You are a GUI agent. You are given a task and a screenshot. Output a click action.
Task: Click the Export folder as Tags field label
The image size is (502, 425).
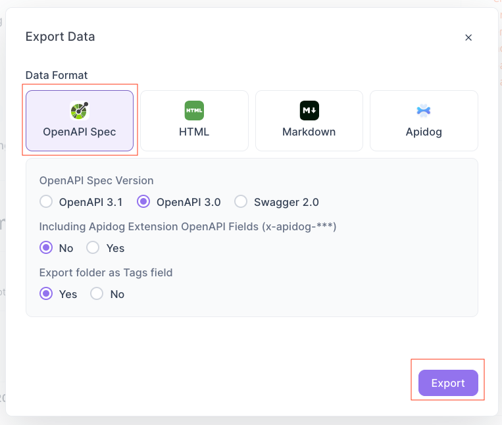click(106, 272)
